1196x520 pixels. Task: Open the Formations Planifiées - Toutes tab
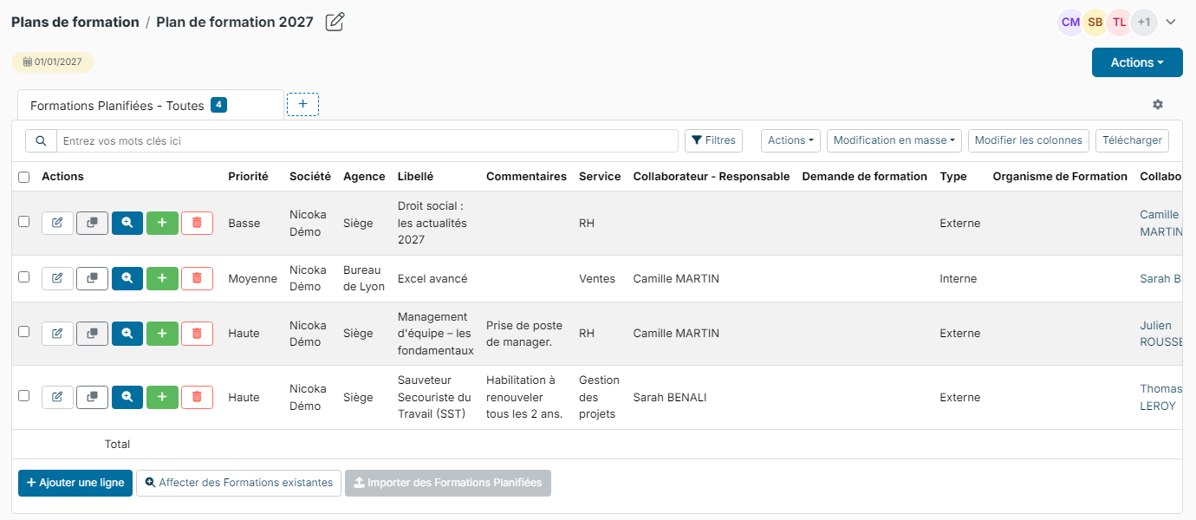click(151, 106)
